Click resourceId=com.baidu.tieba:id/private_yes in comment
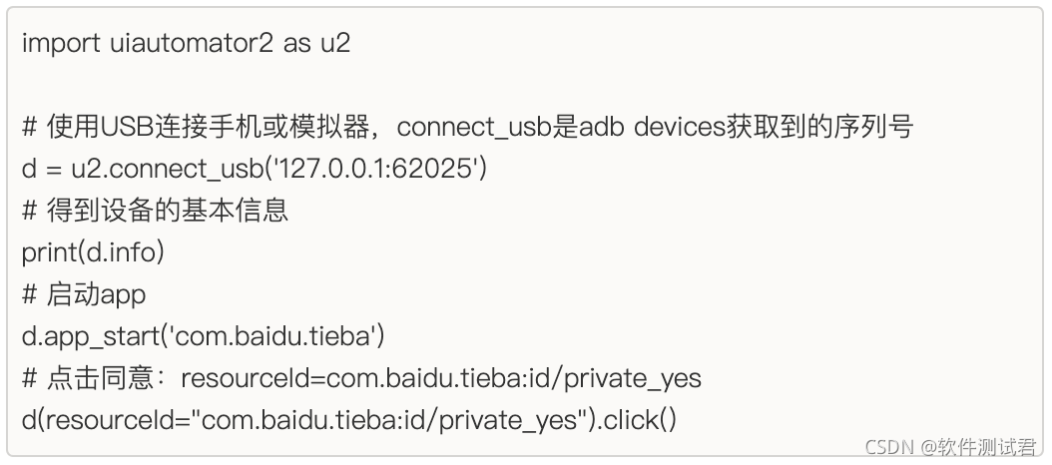Viewport: 1052px width, 465px height. (441, 378)
